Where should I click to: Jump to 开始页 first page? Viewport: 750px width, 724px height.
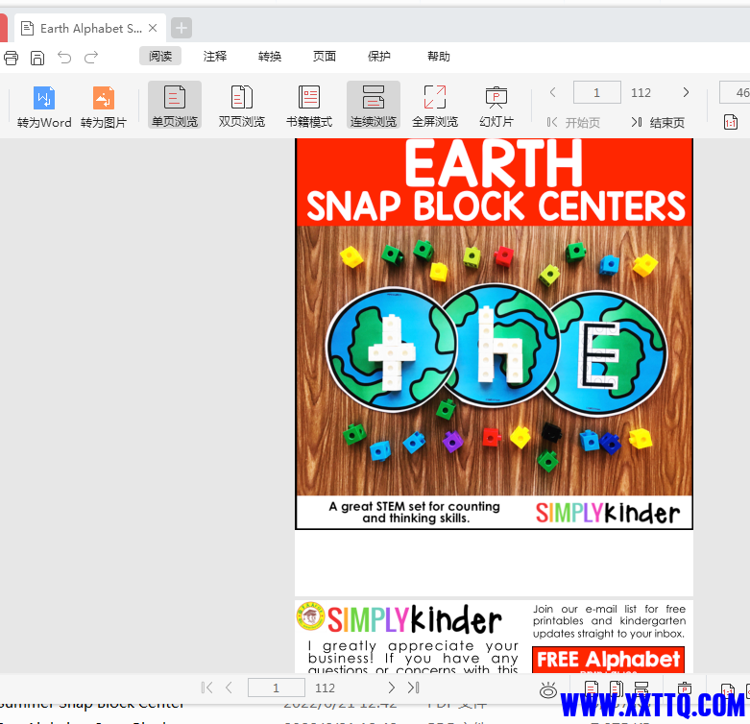point(573,122)
